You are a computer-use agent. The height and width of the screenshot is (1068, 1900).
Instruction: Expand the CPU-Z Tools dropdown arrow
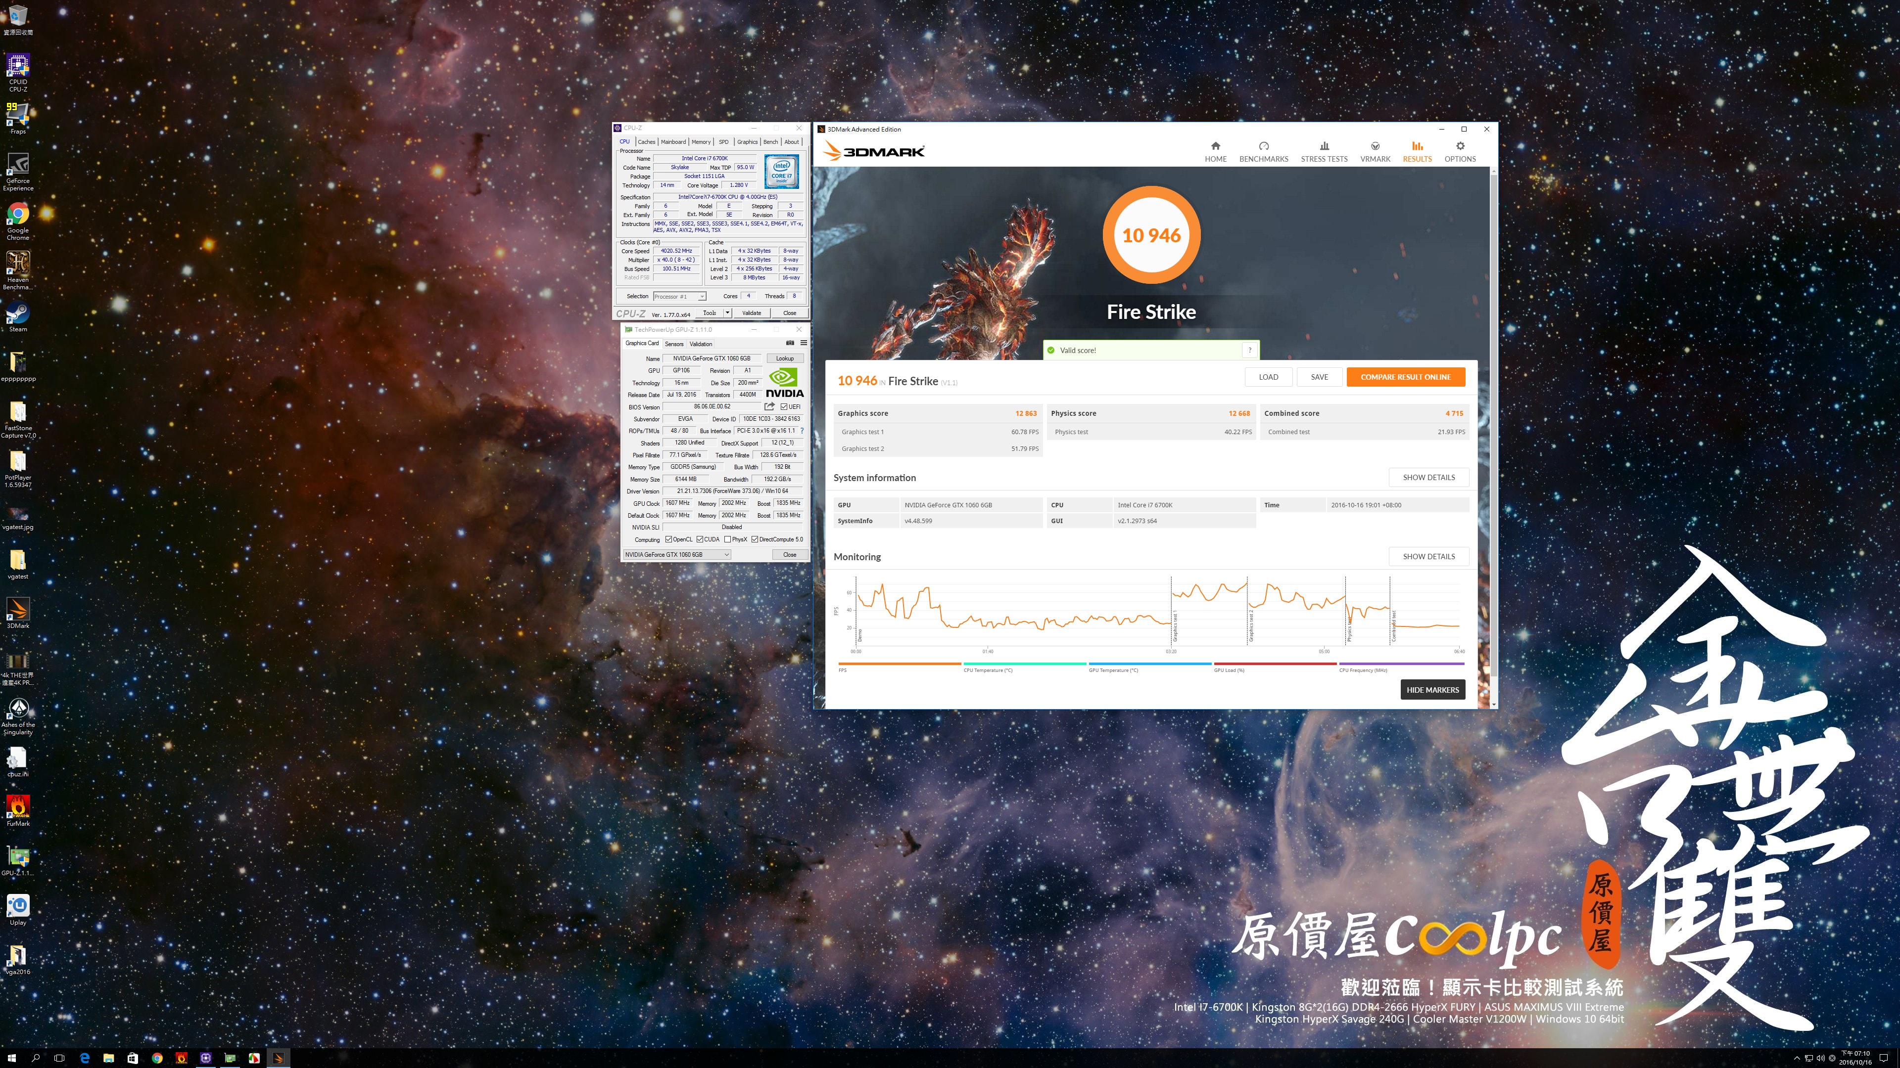pyautogui.click(x=727, y=312)
